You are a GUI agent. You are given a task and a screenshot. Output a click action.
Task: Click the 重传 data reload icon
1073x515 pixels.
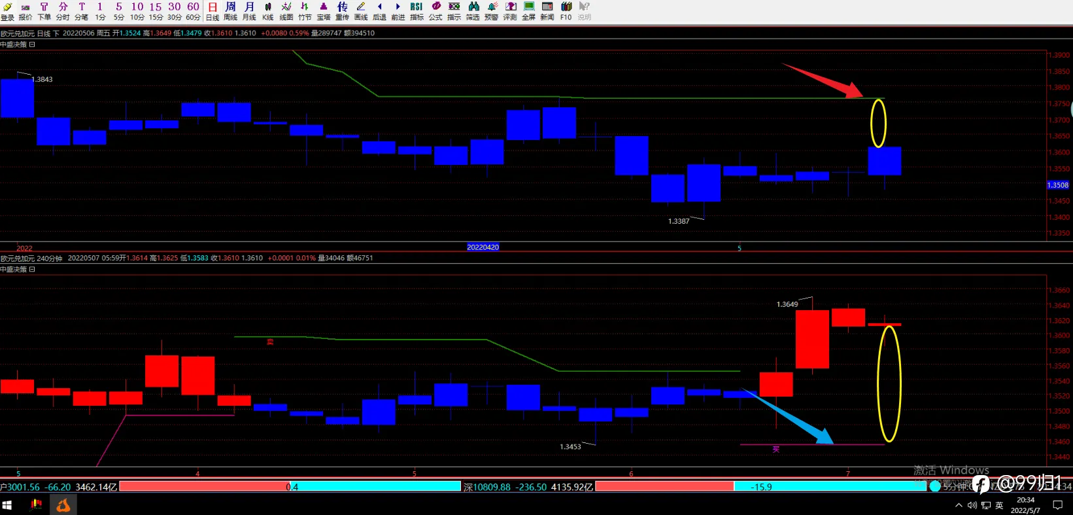(x=342, y=11)
